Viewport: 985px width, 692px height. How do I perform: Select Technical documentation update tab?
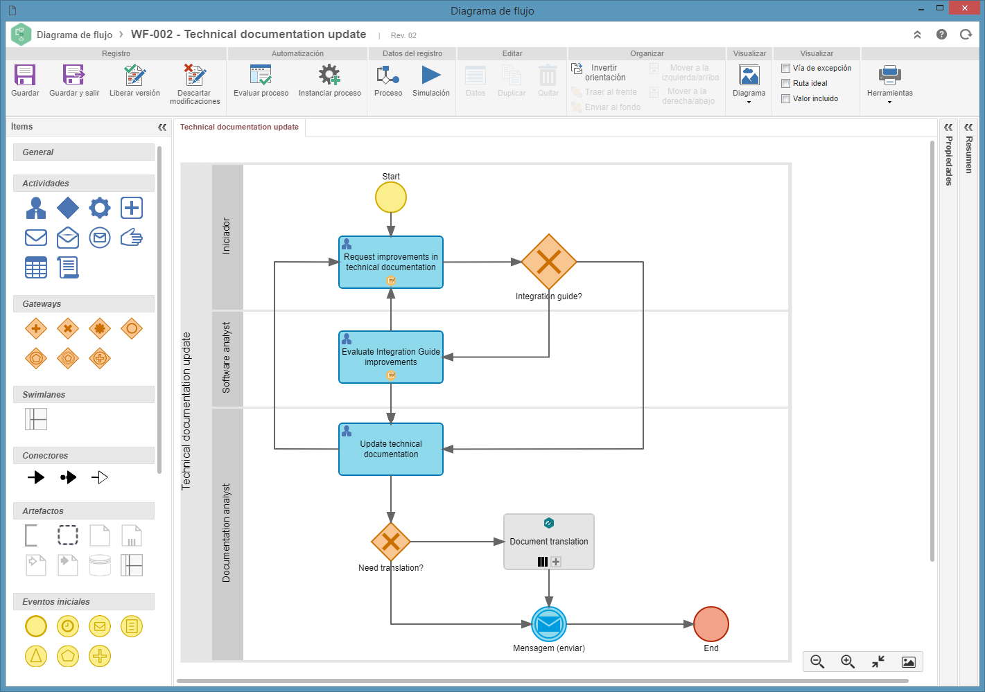239,127
